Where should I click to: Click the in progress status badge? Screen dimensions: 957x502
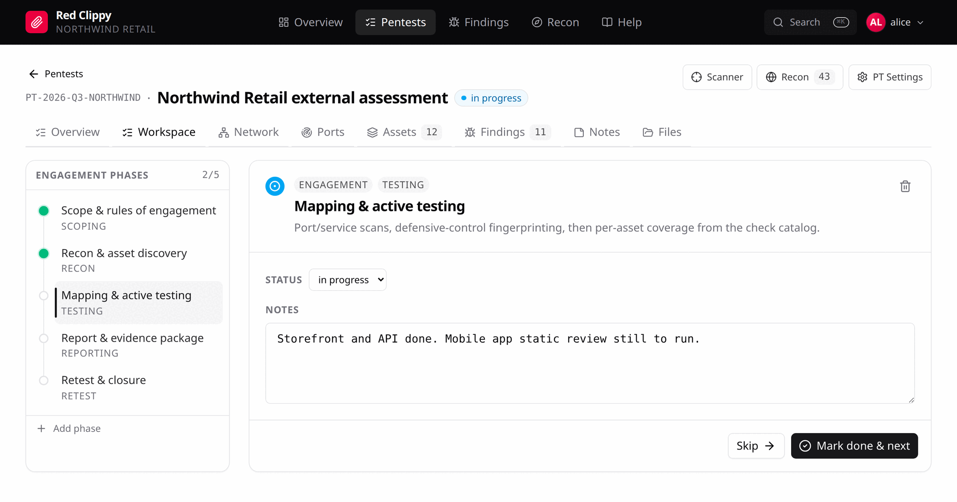[491, 98]
